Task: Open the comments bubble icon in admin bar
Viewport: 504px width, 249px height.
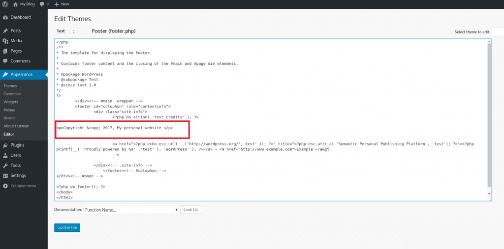Action: pyautogui.click(x=42, y=4)
